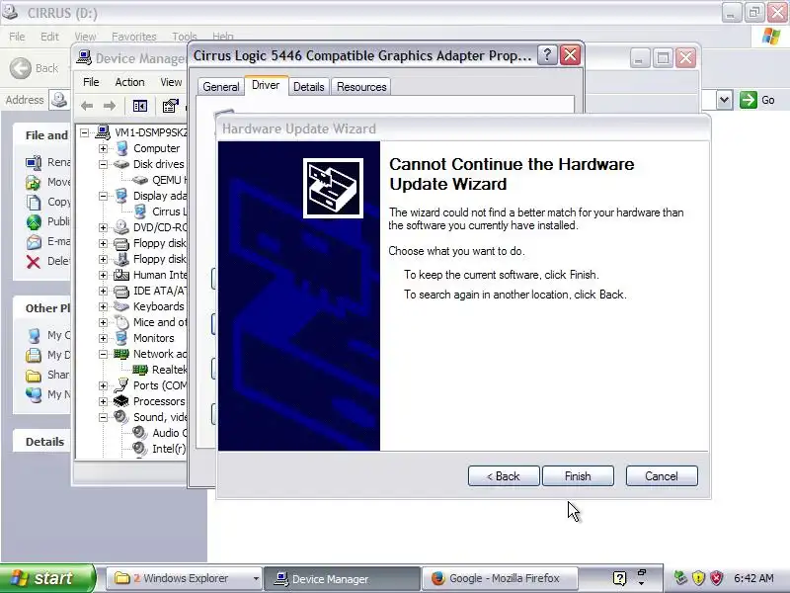Click the Start button
Screen dimensions: 790x593
point(46,578)
